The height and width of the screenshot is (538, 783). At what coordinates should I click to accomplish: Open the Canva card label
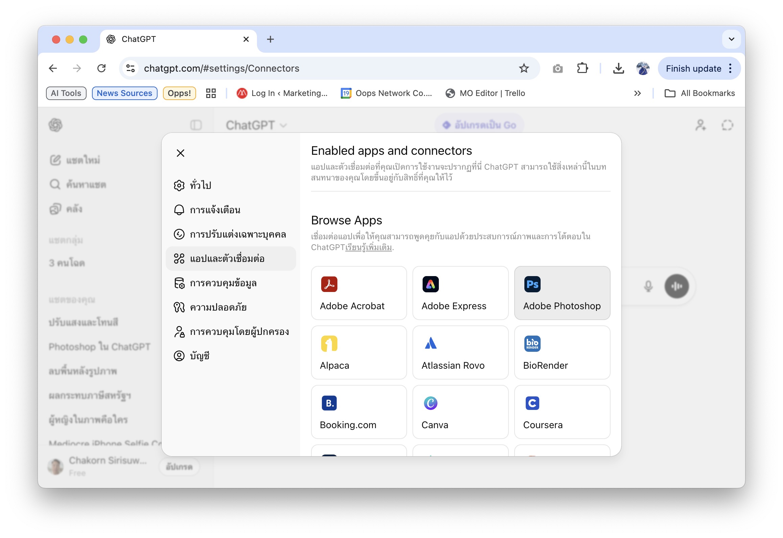435,425
